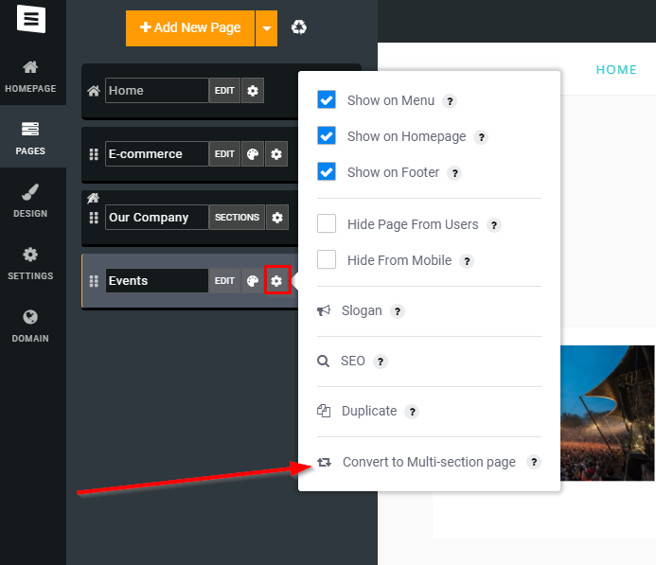Click help icon next to Show on Footer
Screen dimensions: 656x565
454,173
